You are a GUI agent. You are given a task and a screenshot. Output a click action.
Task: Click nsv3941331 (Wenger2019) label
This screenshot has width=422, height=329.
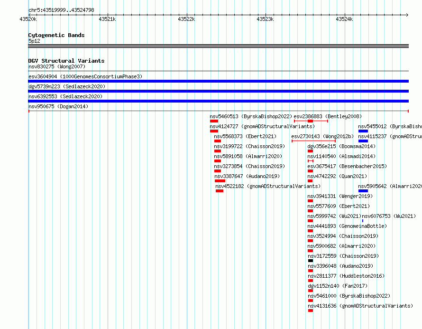(340, 196)
